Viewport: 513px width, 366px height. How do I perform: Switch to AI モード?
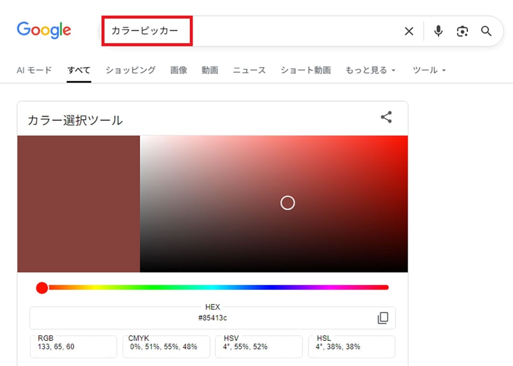34,70
